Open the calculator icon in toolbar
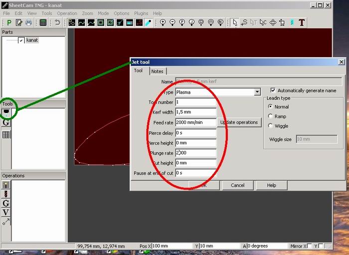This screenshot has height=255, width=349. tap(43, 22)
